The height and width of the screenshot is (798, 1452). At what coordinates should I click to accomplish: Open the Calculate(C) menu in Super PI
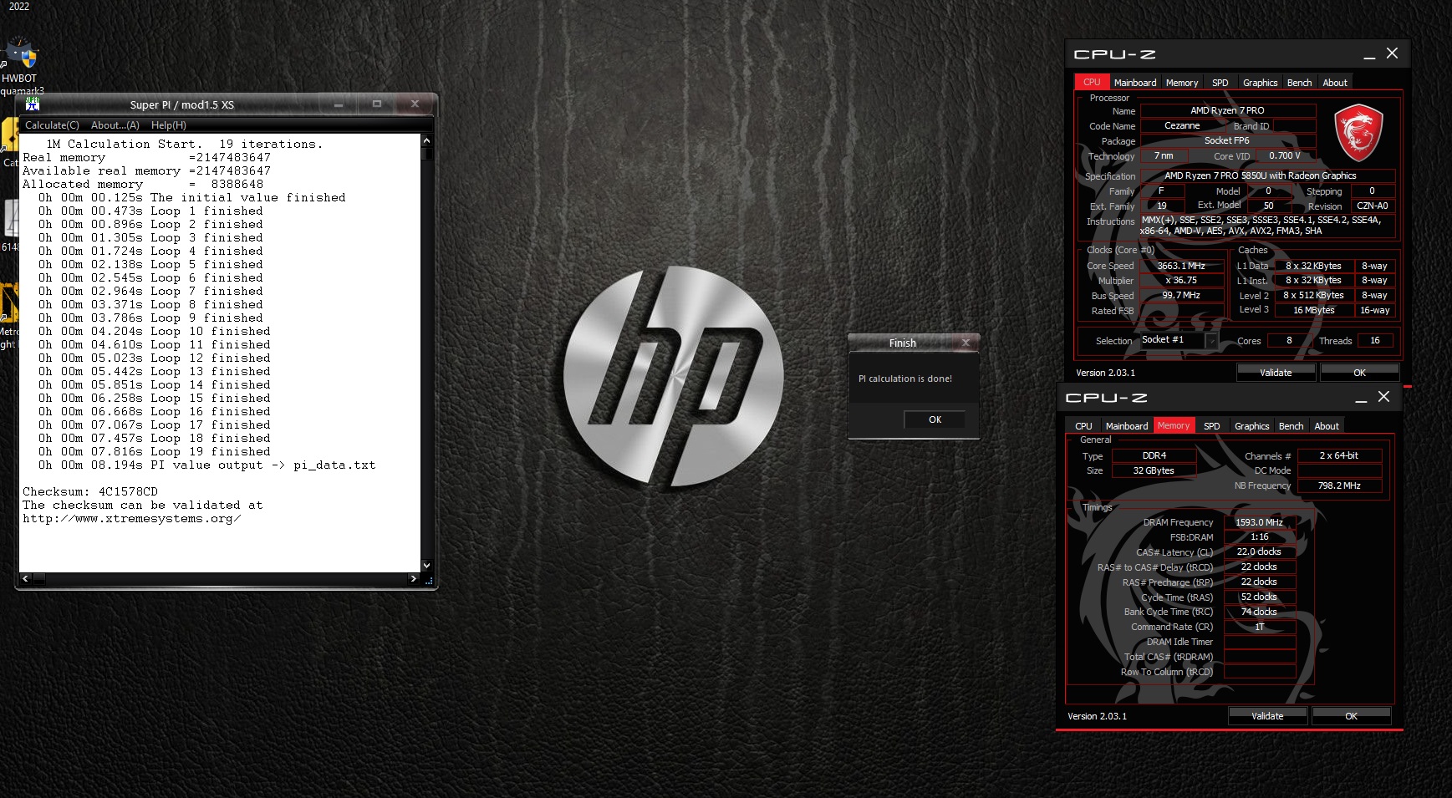[52, 125]
